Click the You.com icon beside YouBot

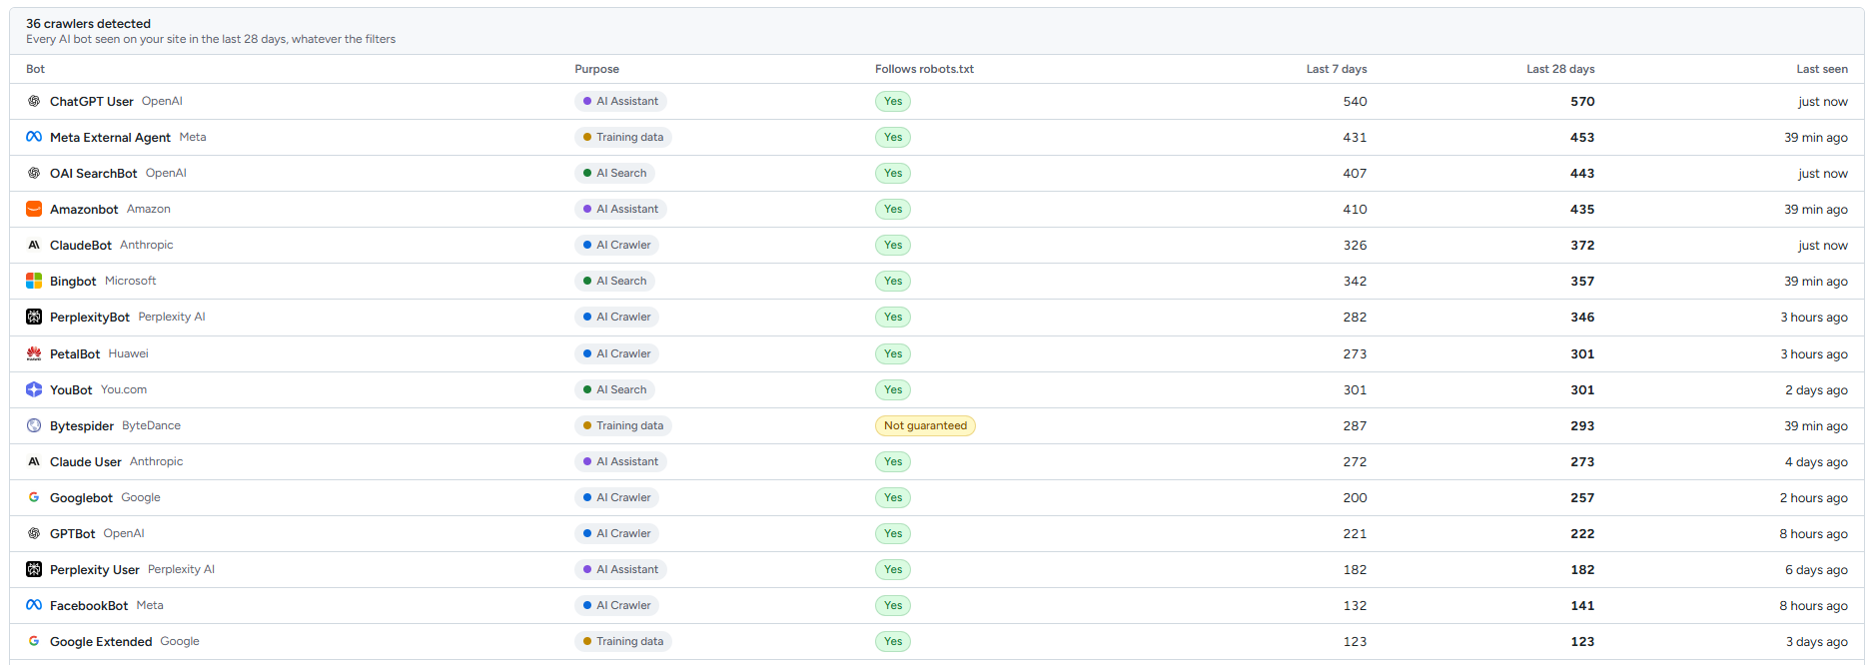pyautogui.click(x=34, y=389)
